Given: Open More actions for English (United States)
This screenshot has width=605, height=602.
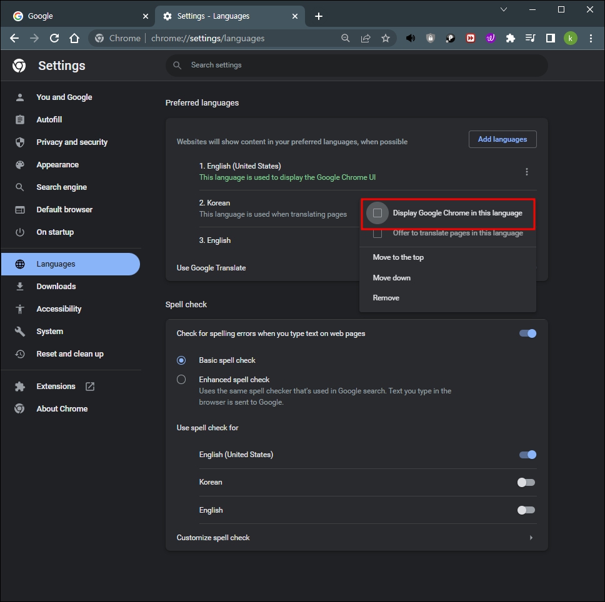Looking at the screenshot, I should (x=527, y=172).
